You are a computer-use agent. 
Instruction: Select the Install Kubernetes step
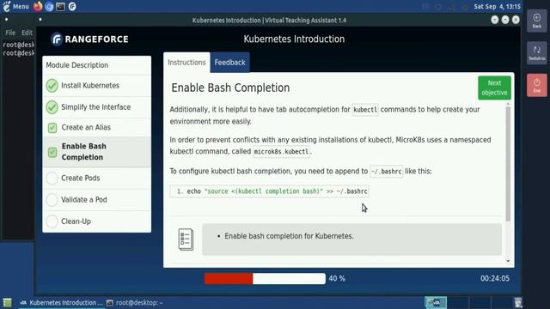pyautogui.click(x=97, y=86)
